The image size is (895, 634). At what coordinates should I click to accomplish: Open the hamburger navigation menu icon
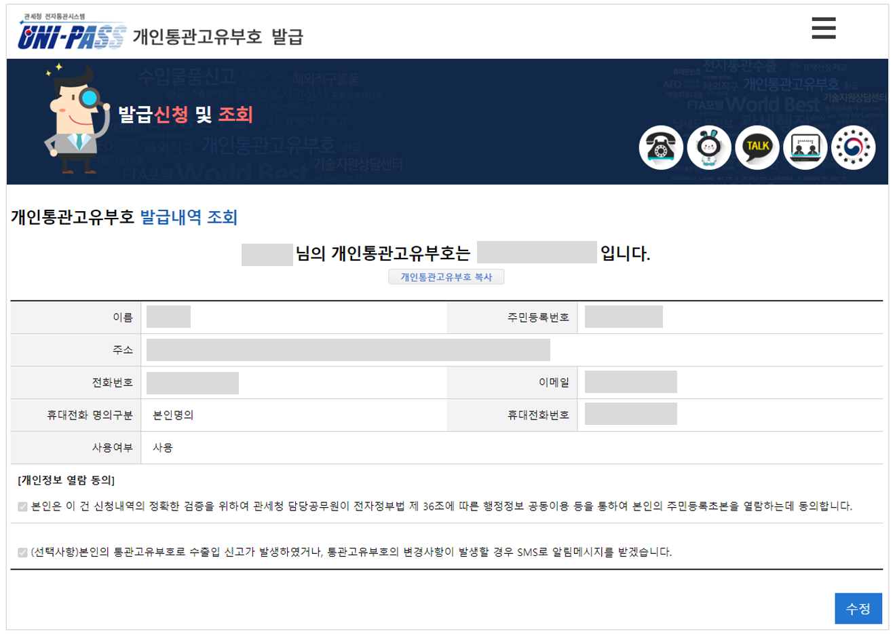(822, 29)
